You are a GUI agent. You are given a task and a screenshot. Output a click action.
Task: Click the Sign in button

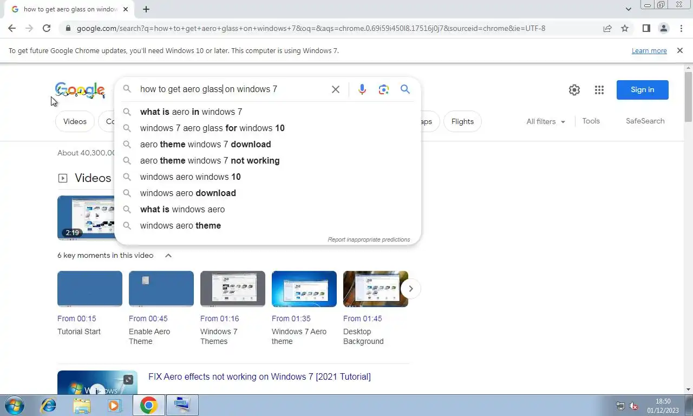coord(642,89)
